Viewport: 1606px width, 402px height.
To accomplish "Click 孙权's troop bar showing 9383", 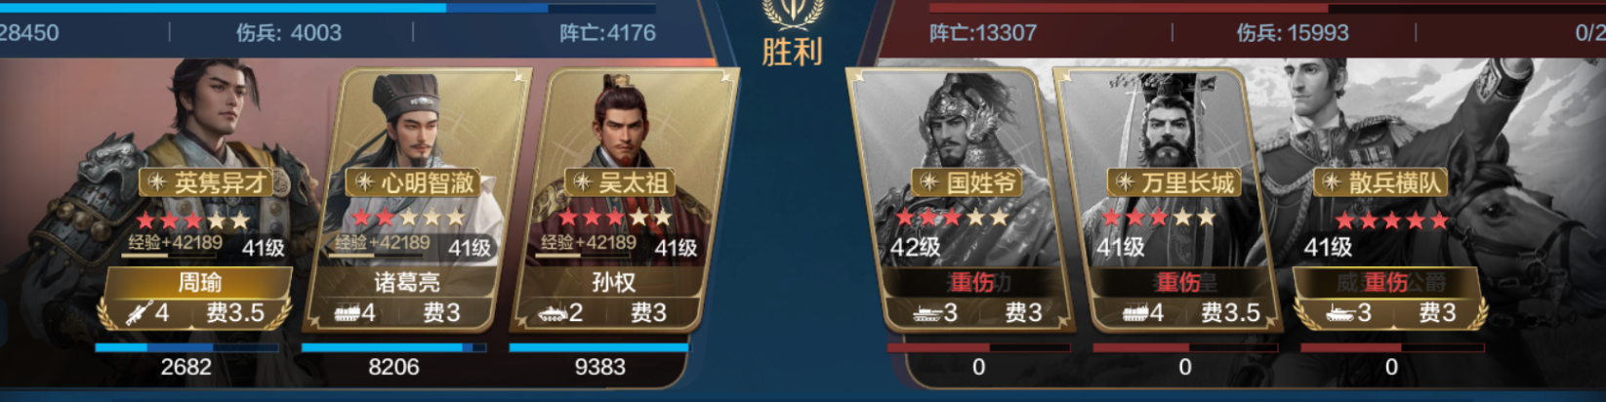I will (599, 347).
